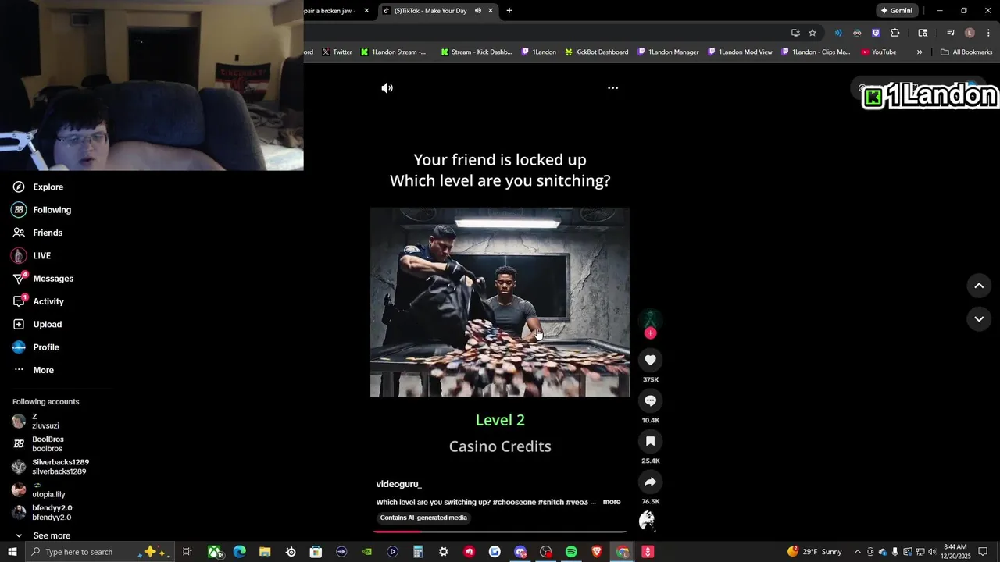1000x562 pixels.
Task: Open 1Landon Mod View bookmark
Action: [740, 52]
